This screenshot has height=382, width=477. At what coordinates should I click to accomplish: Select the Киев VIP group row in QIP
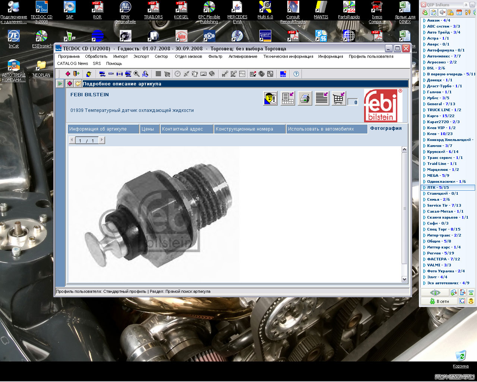point(448,128)
